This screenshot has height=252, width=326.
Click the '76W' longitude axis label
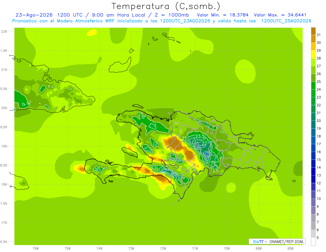(x=36, y=248)
